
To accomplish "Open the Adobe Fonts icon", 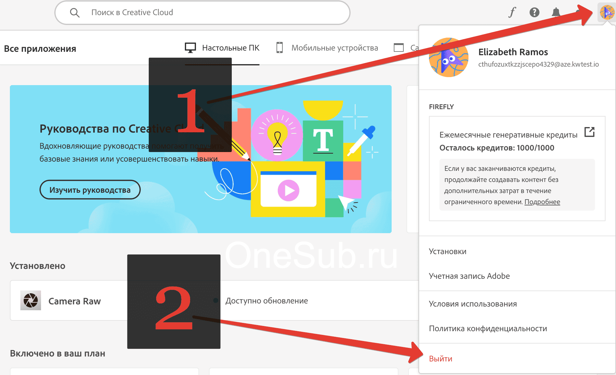I will pyautogui.click(x=512, y=12).
